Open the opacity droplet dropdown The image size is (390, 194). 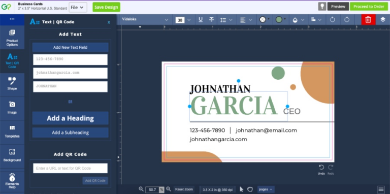click(x=299, y=20)
